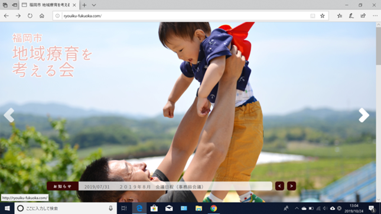Viewport: 381px width, 214px height.
Task: Open Google Chrome from the taskbar
Action: tap(214, 208)
